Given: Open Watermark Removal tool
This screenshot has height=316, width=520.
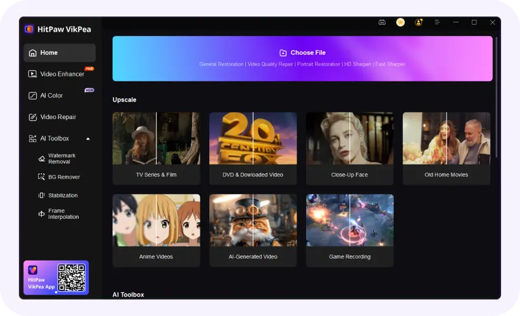Looking at the screenshot, I should click(x=61, y=159).
